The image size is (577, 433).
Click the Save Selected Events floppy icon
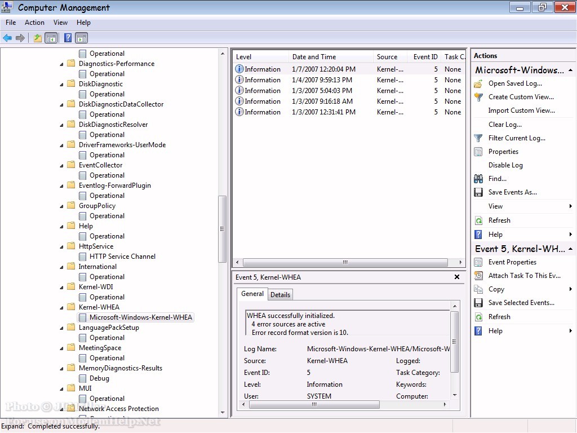coord(478,303)
